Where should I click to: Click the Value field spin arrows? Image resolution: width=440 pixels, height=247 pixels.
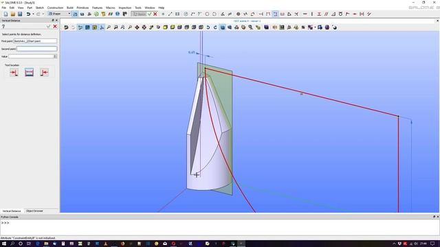click(55, 56)
